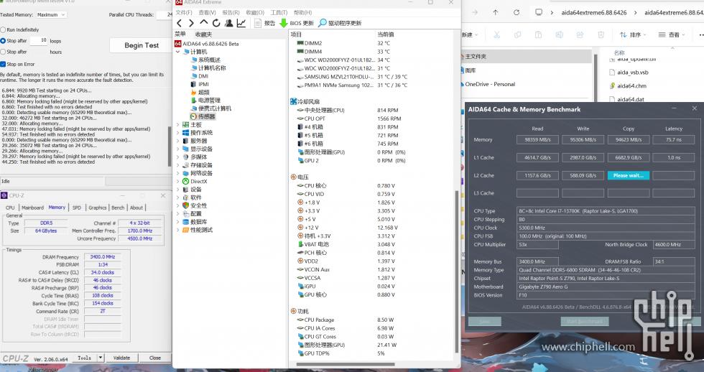Toggle Stop on Error checkbox
Screen dimensions: 704x372
[3, 64]
